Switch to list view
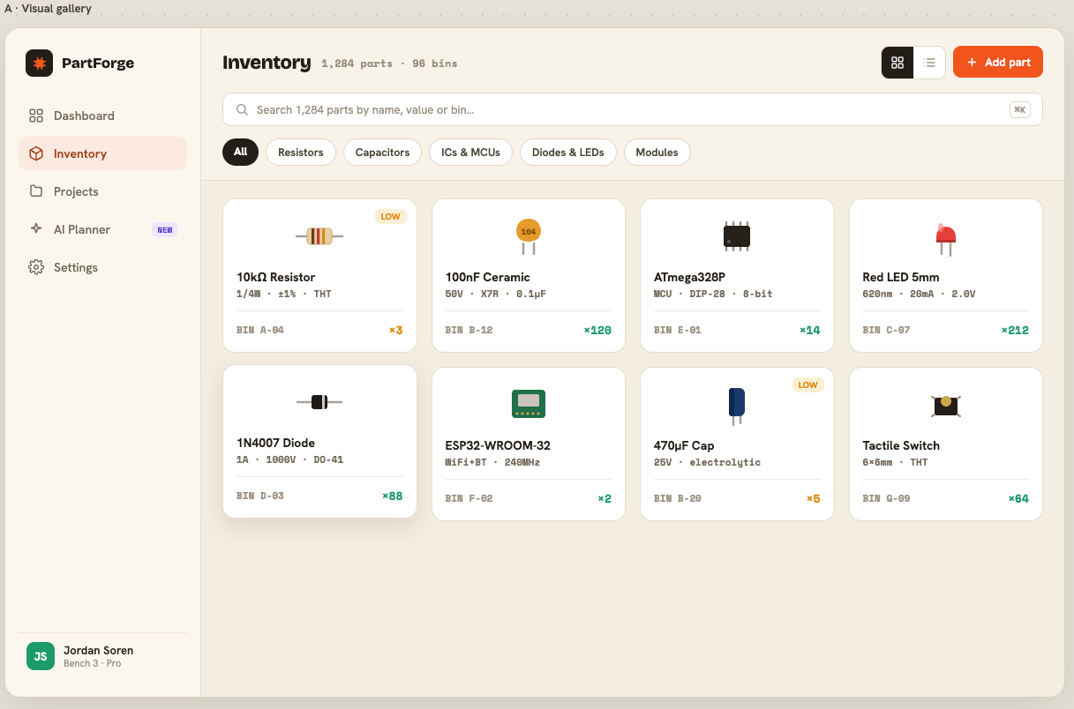This screenshot has height=709, width=1074. pyautogui.click(x=929, y=63)
